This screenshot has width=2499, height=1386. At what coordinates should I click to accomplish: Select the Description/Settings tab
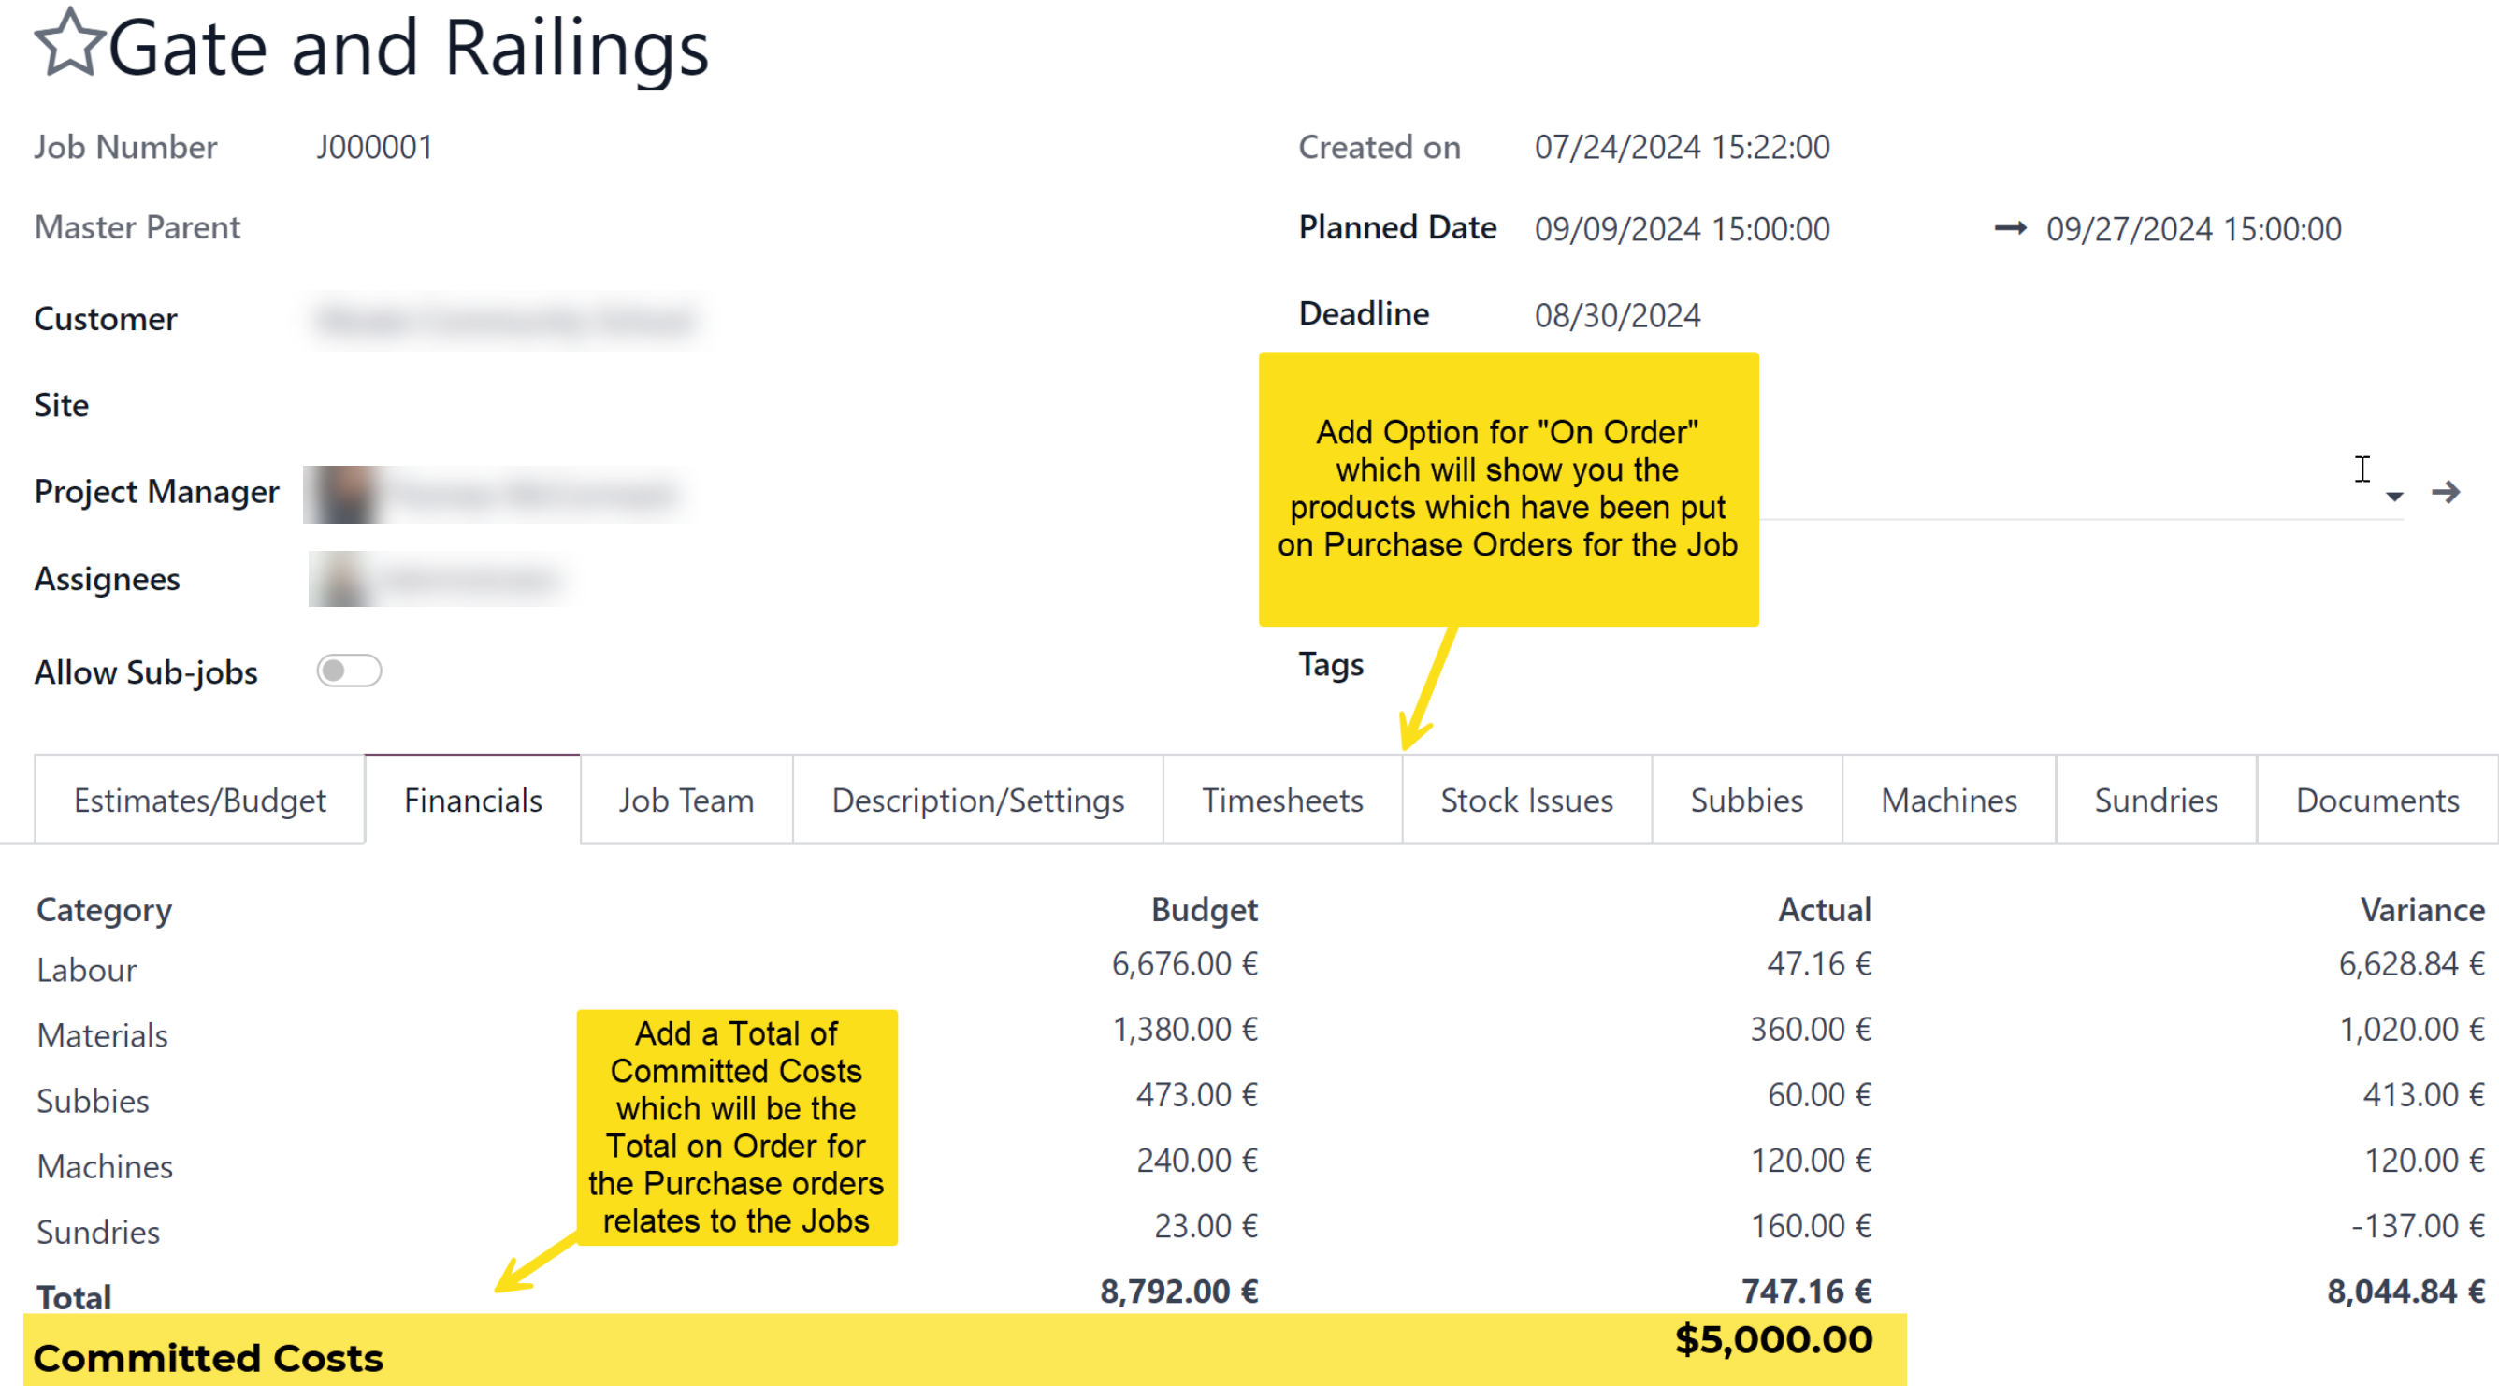point(978,801)
